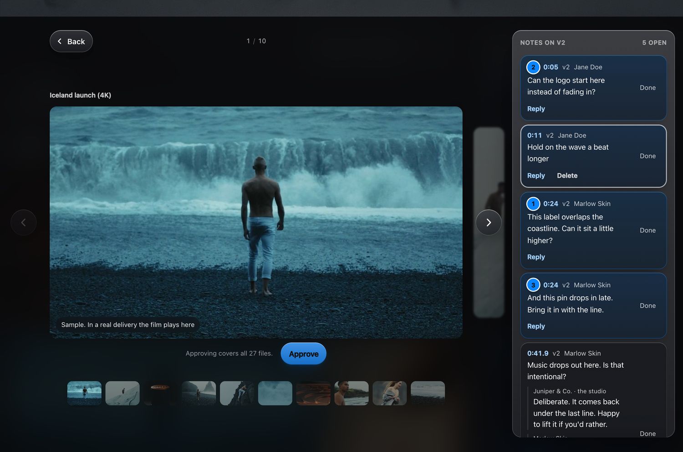Open the ninth thumbnail of woman in wrap

coord(390,393)
